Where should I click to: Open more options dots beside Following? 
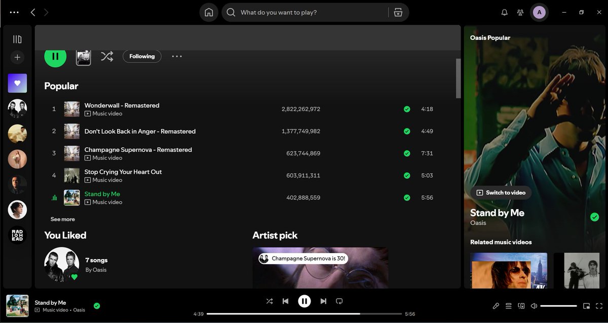176,56
